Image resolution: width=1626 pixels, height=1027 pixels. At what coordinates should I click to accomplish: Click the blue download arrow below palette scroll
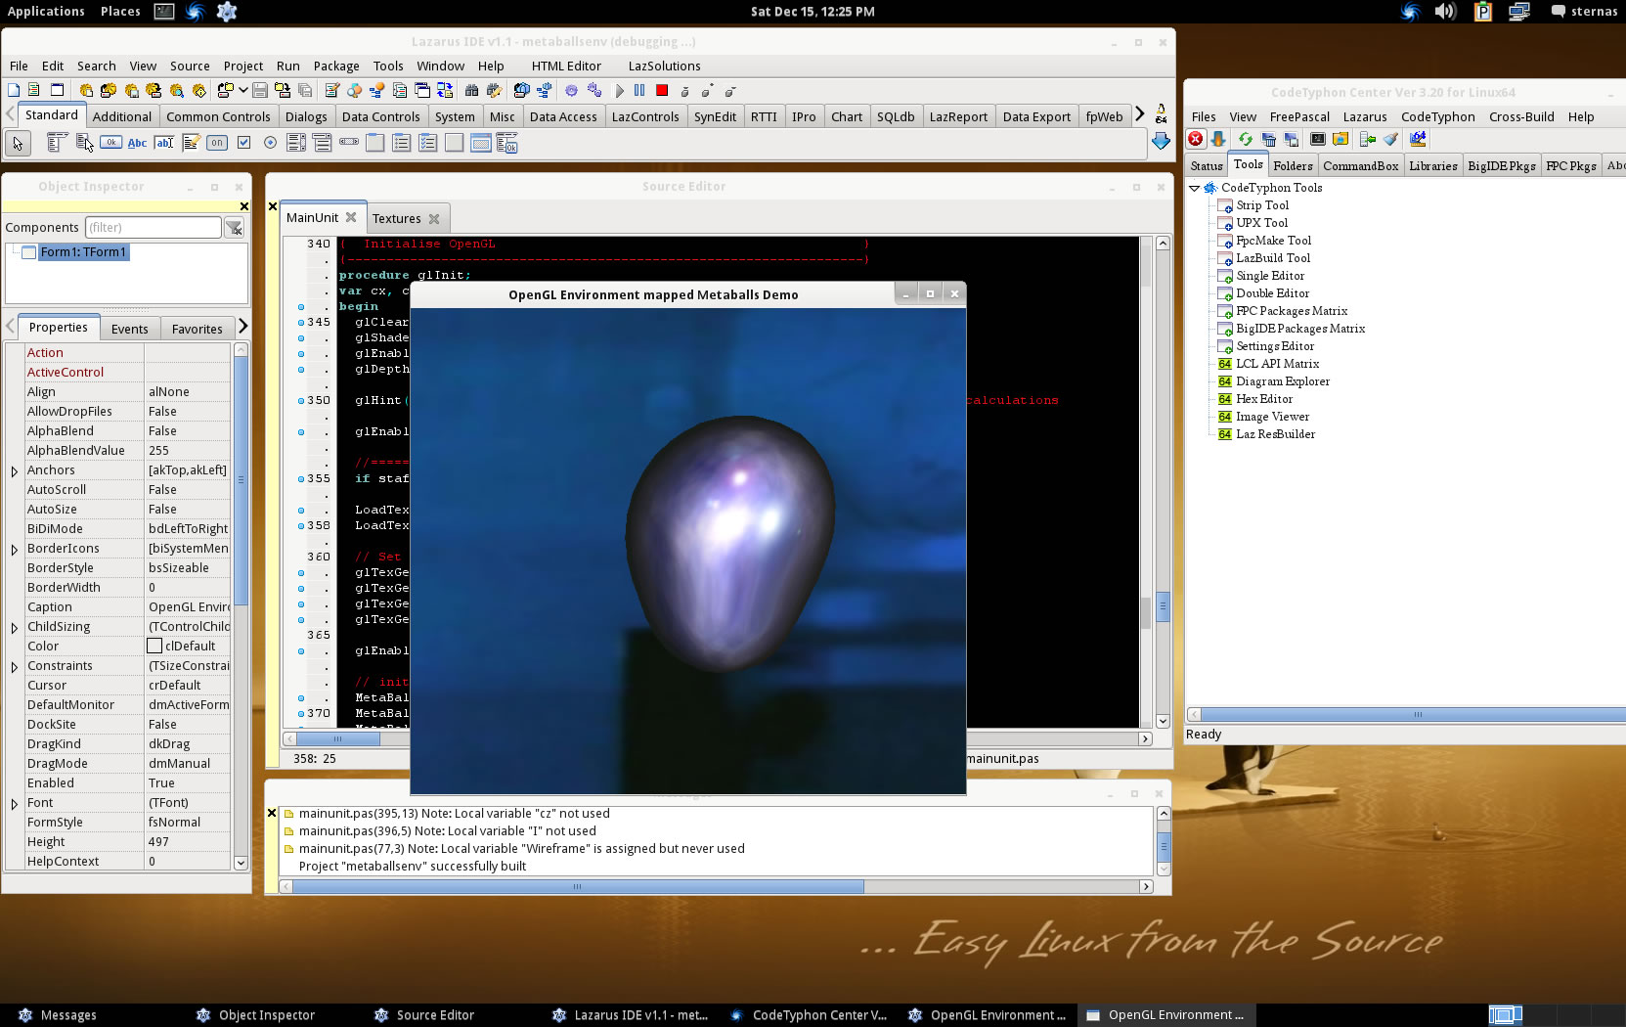click(1161, 142)
